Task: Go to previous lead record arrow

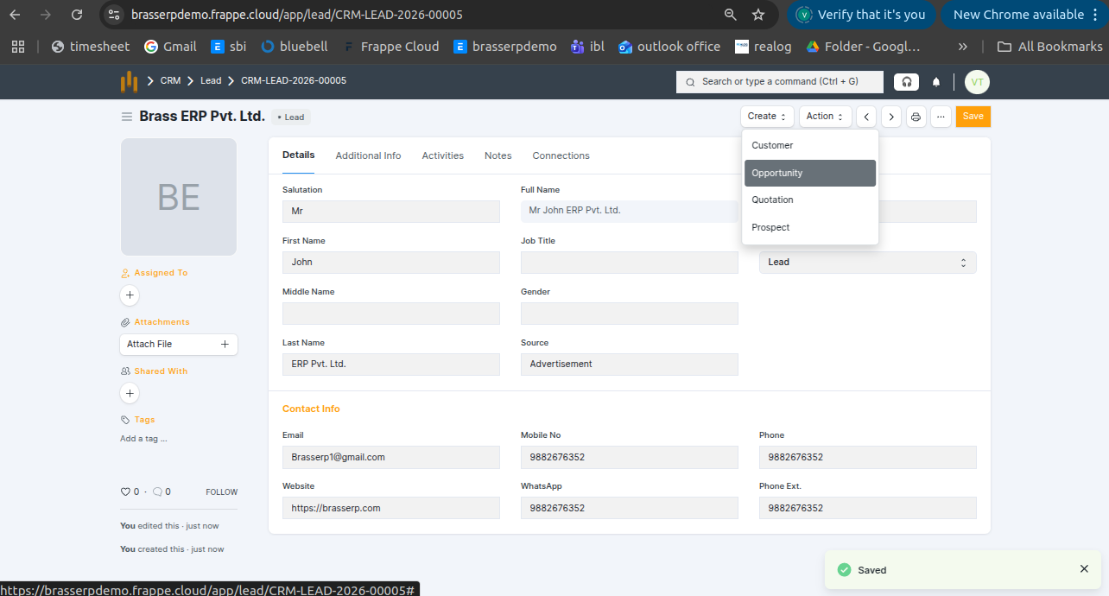Action: point(866,117)
